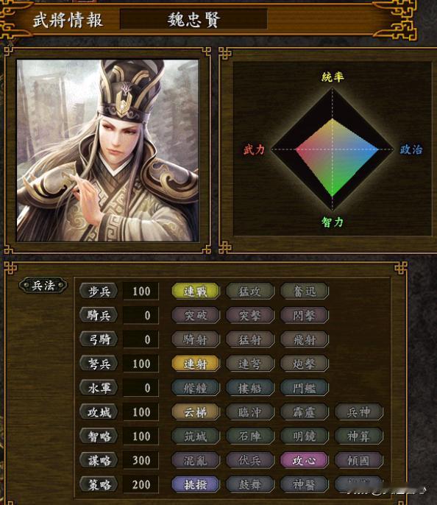
Task: Click the colored ability diamond chart
Action: click(333, 149)
